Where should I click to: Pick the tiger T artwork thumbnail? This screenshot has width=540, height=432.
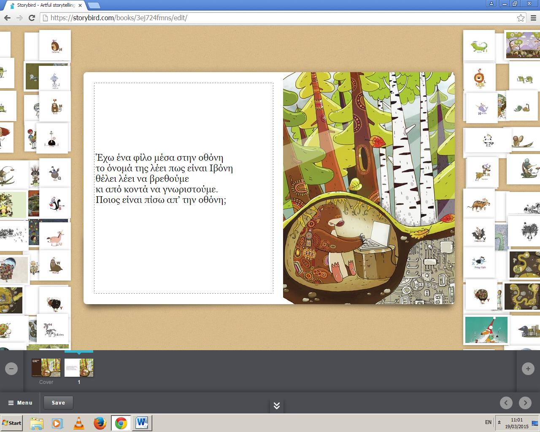click(x=479, y=205)
